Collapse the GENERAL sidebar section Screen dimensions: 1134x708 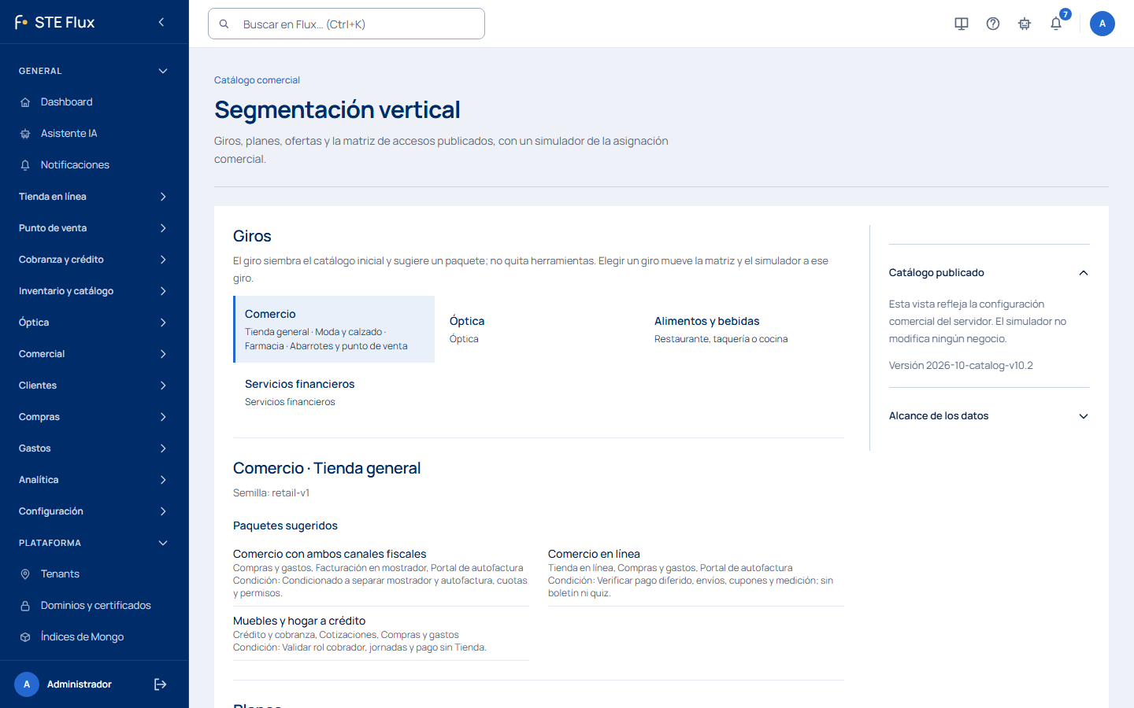(94, 71)
